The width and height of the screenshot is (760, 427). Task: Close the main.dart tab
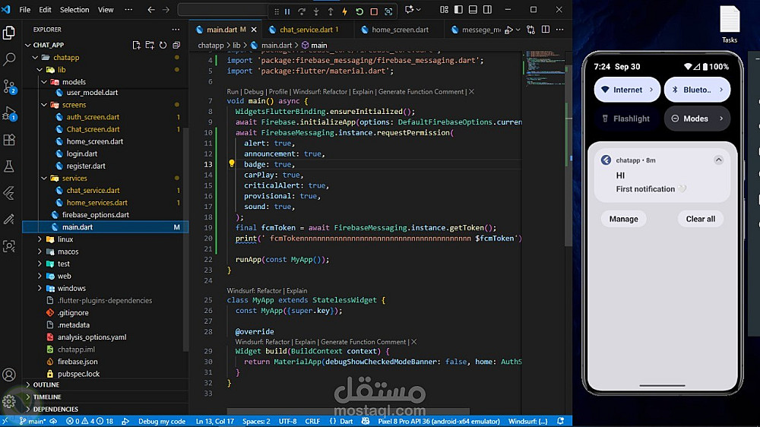(254, 30)
